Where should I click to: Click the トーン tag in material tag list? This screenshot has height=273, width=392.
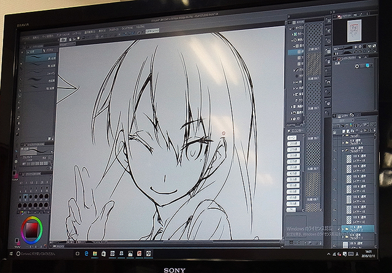[x=292, y=138]
